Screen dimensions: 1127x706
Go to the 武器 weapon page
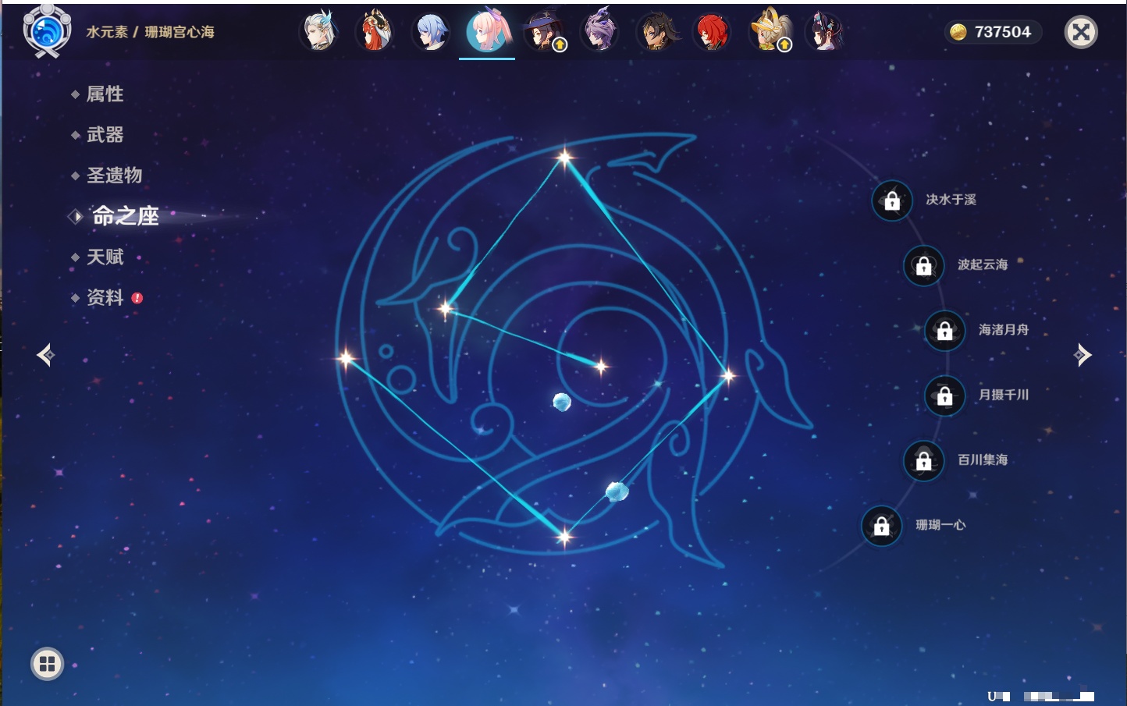[x=105, y=134]
